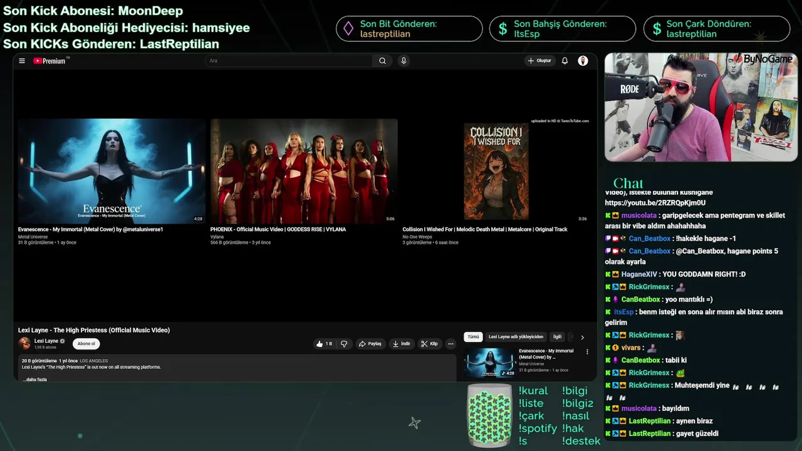Screen dimensions: 802x451
Task: Open 'Collision I Wished For' video title
Action: [x=485, y=229]
